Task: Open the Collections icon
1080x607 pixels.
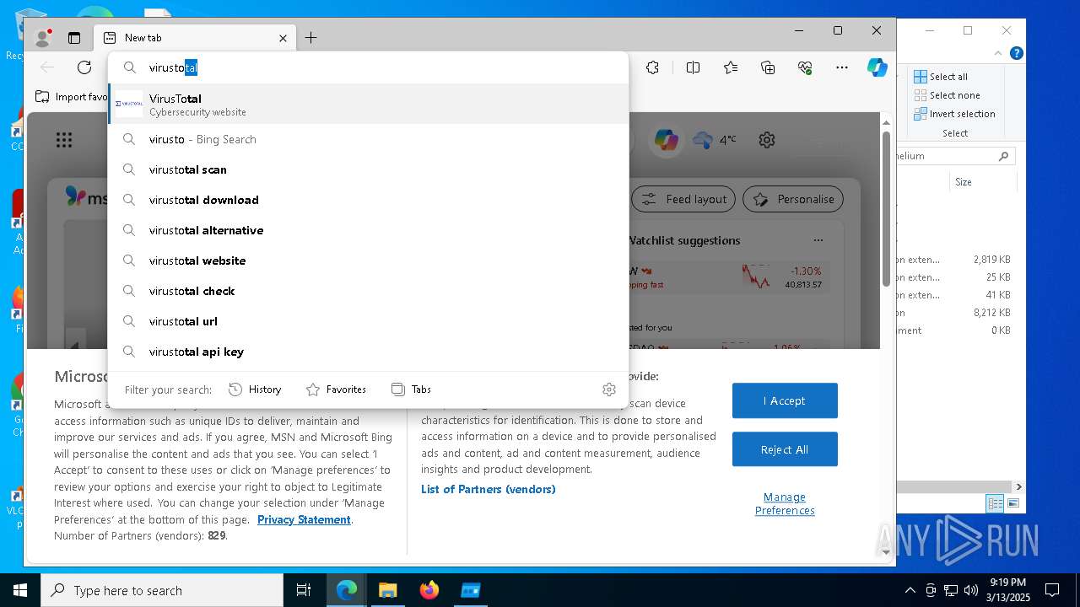Action: 767,67
